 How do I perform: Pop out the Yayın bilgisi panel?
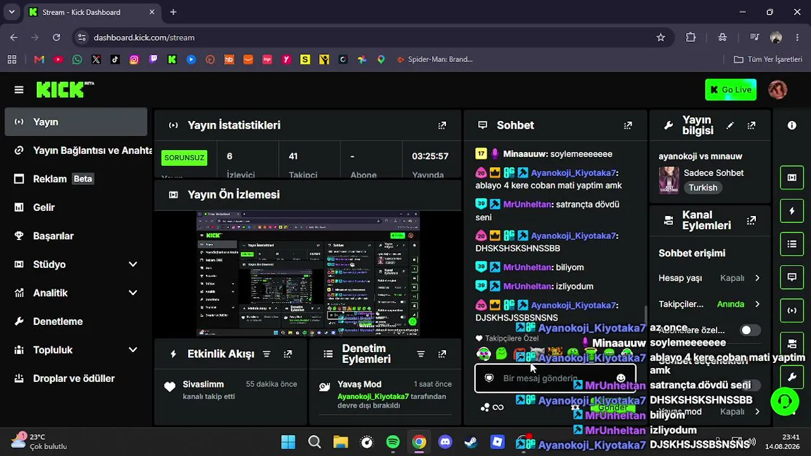tap(751, 125)
